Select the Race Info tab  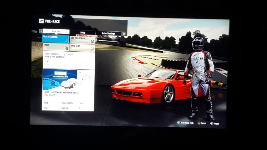(56, 31)
